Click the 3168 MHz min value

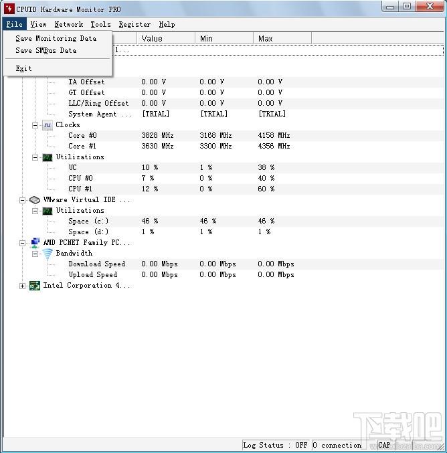[x=215, y=135]
